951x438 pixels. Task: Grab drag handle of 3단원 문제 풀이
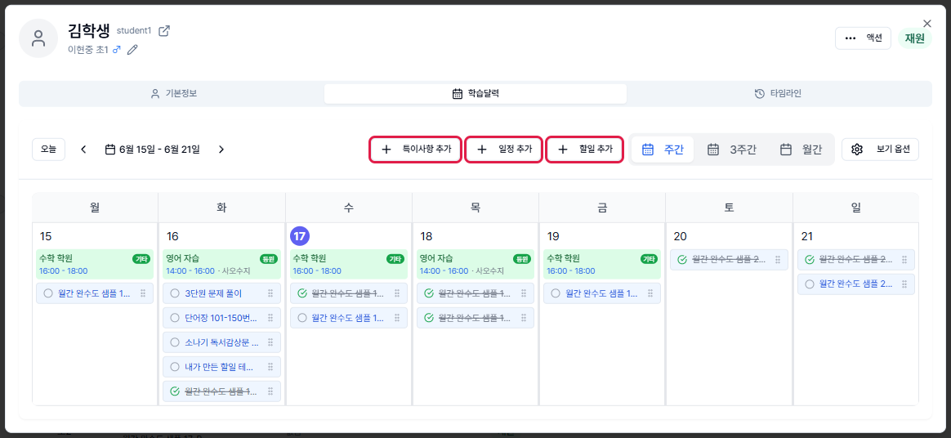(270, 293)
